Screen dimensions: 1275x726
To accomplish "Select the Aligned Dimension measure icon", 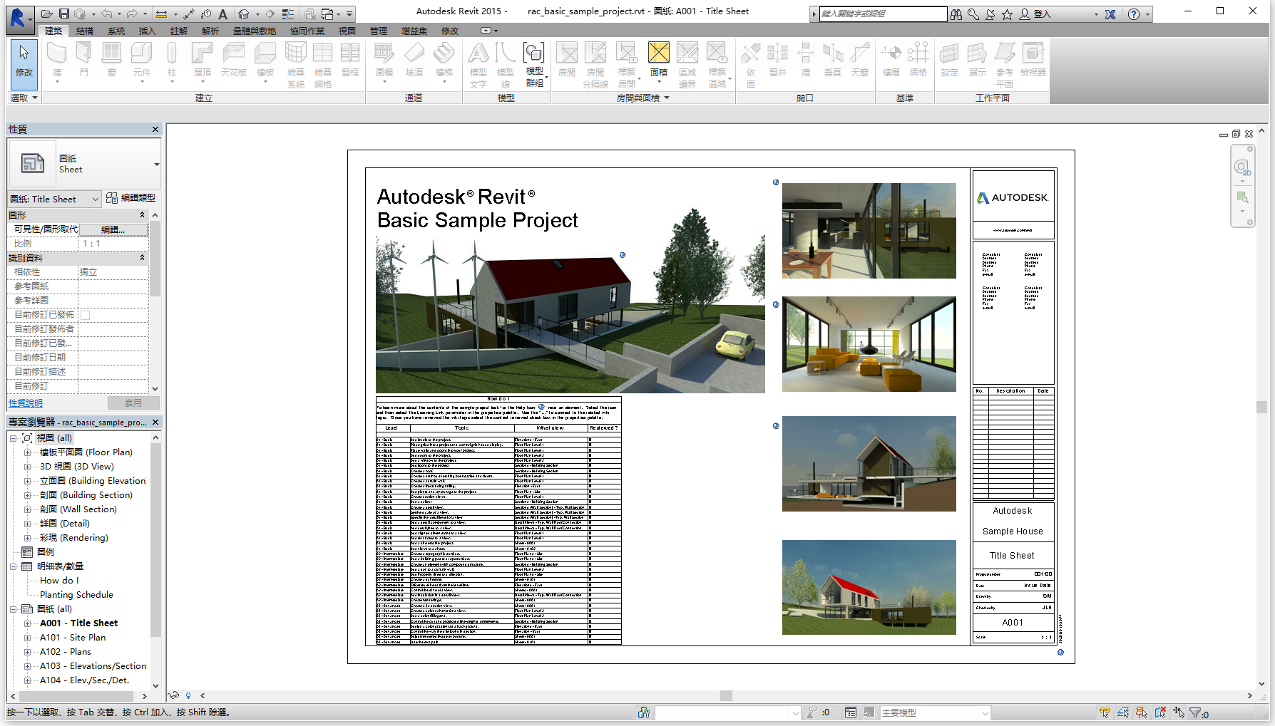I will point(189,14).
